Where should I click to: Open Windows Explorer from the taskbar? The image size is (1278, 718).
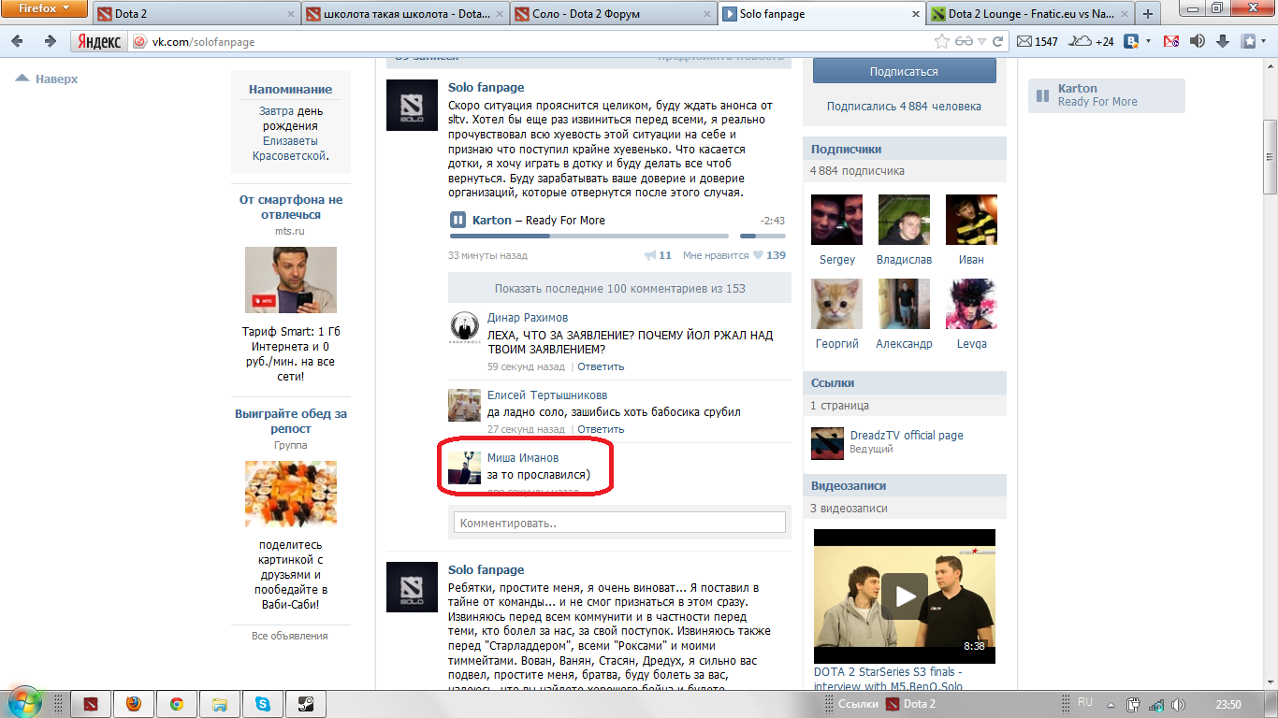coord(220,704)
